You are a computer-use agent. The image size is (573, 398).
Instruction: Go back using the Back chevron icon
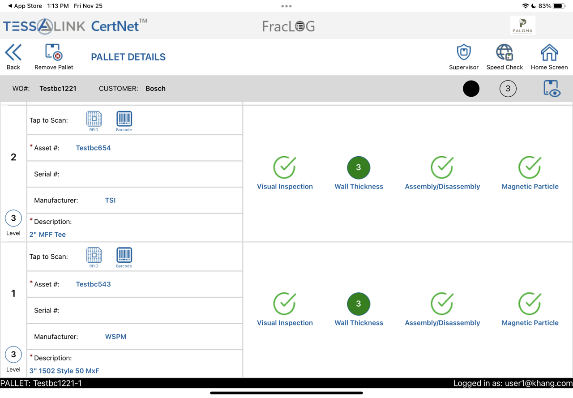point(13,53)
